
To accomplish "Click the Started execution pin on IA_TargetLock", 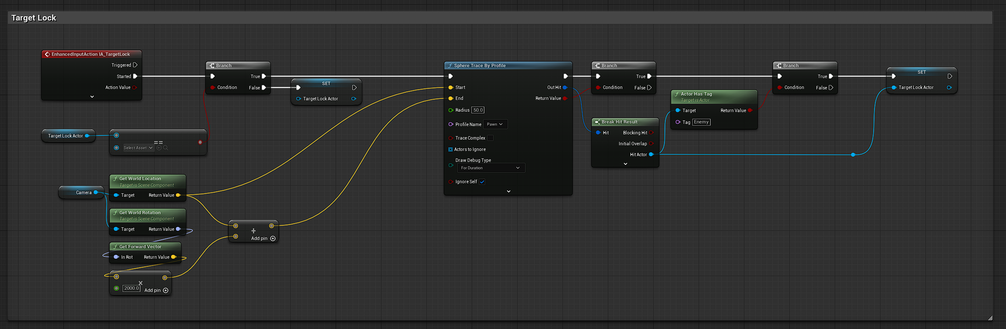I will tap(135, 76).
